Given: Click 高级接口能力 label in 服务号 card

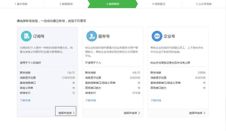Looking at the screenshot, I should click(93, 88).
